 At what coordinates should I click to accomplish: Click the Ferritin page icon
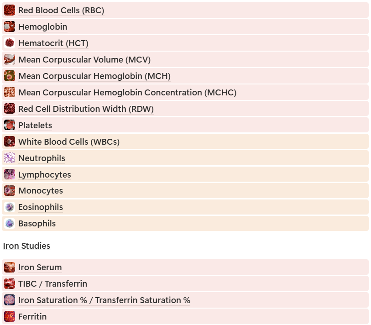10,316
